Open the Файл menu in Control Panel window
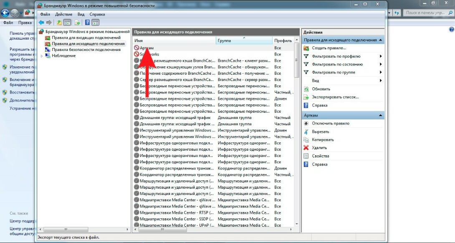The image size is (455, 243). coord(8,23)
